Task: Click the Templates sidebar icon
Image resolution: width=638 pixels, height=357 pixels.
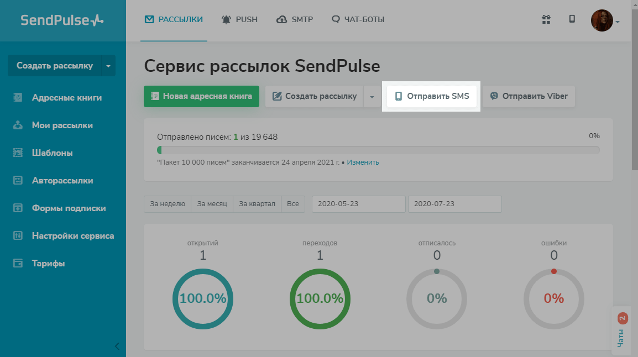Action: (x=18, y=153)
